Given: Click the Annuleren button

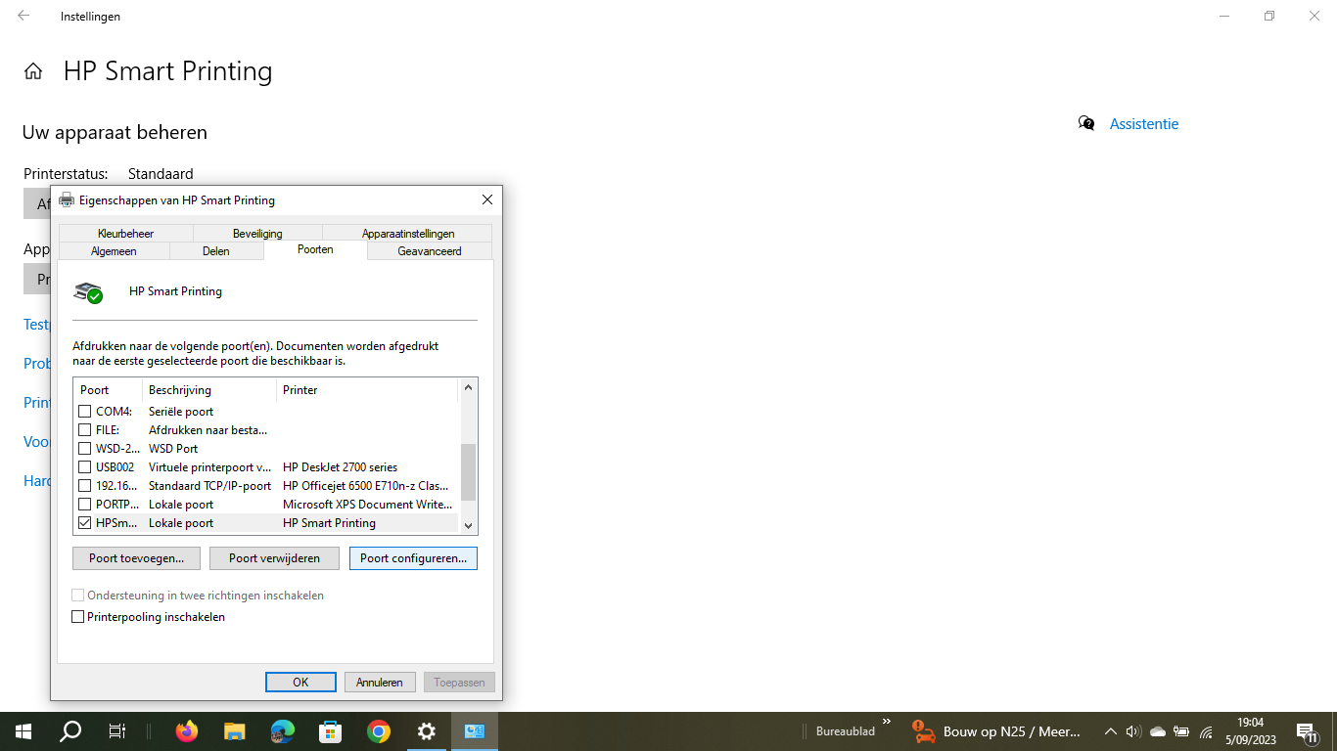Looking at the screenshot, I should (x=380, y=683).
